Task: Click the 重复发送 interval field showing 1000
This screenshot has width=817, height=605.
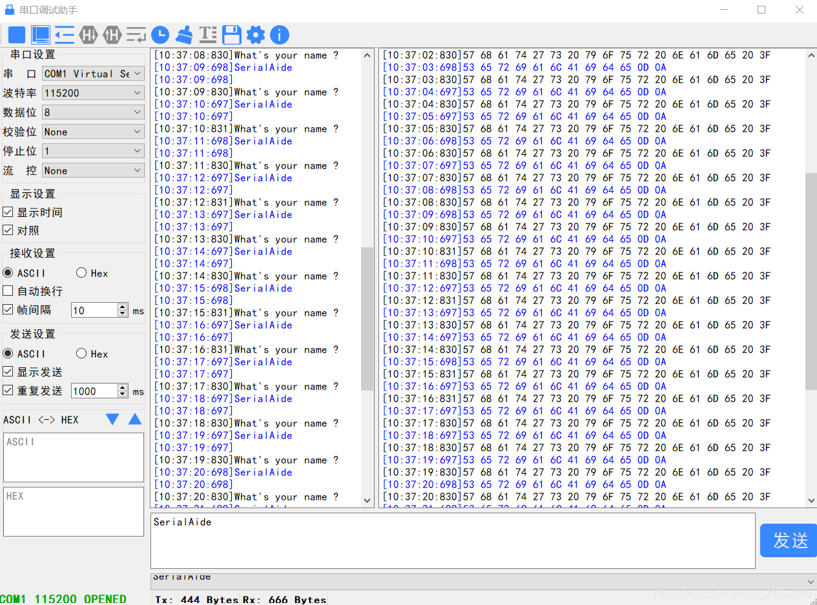Action: [x=94, y=391]
